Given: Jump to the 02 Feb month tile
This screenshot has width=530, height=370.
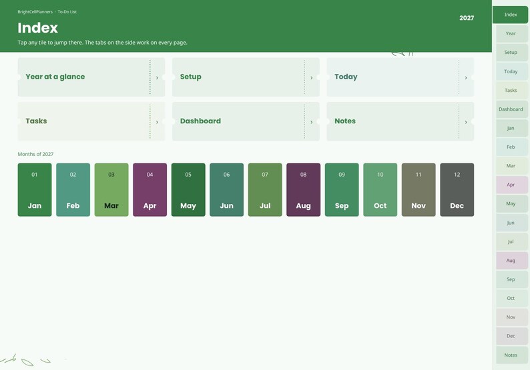Looking at the screenshot, I should pyautogui.click(x=73, y=190).
